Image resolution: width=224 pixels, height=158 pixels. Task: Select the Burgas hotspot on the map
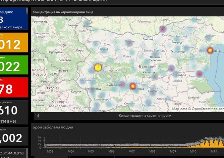pos(199,74)
